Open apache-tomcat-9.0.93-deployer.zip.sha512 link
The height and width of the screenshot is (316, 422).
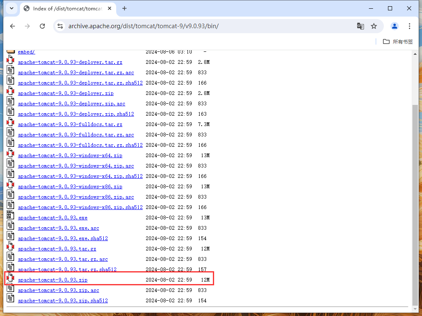pyautogui.click(x=76, y=114)
